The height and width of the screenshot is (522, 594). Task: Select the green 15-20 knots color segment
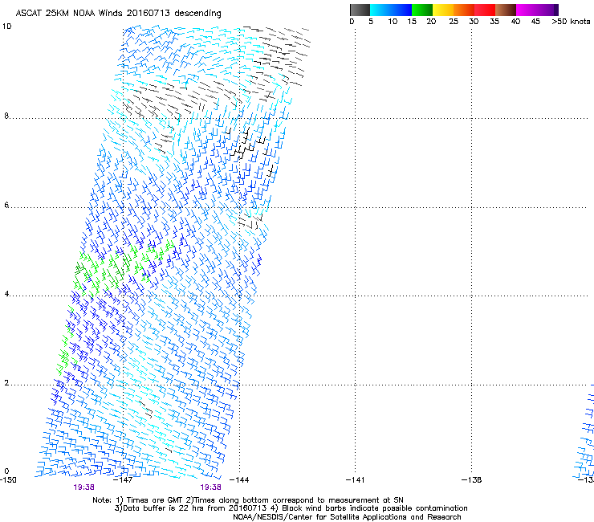tap(422, 10)
